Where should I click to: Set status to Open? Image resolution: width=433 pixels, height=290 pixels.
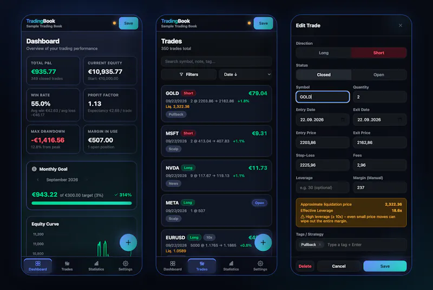tap(379, 75)
